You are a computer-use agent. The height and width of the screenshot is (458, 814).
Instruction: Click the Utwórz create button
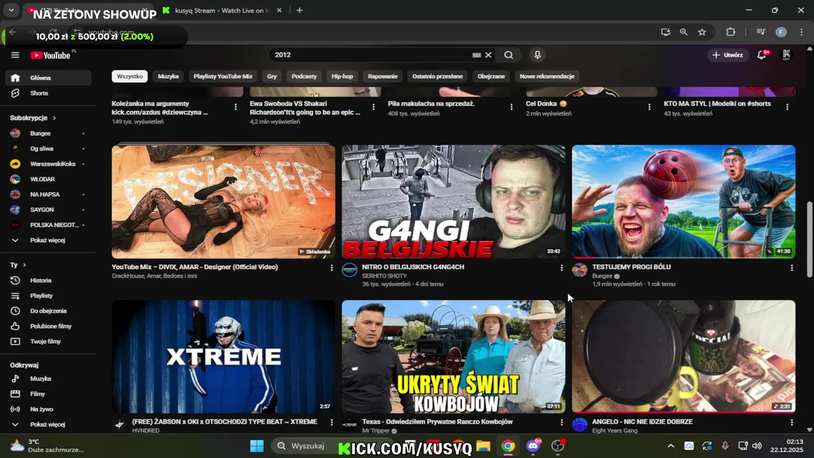click(728, 55)
